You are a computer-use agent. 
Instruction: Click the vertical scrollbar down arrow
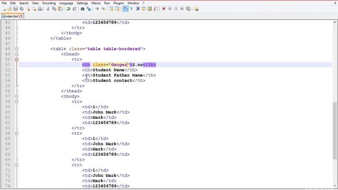click(x=334, y=185)
